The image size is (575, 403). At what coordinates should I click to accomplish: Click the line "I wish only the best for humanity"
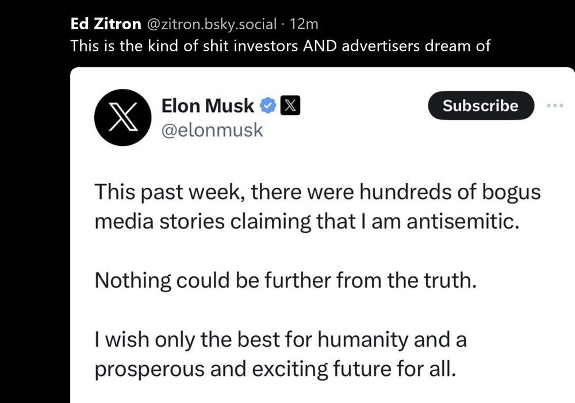(x=280, y=340)
